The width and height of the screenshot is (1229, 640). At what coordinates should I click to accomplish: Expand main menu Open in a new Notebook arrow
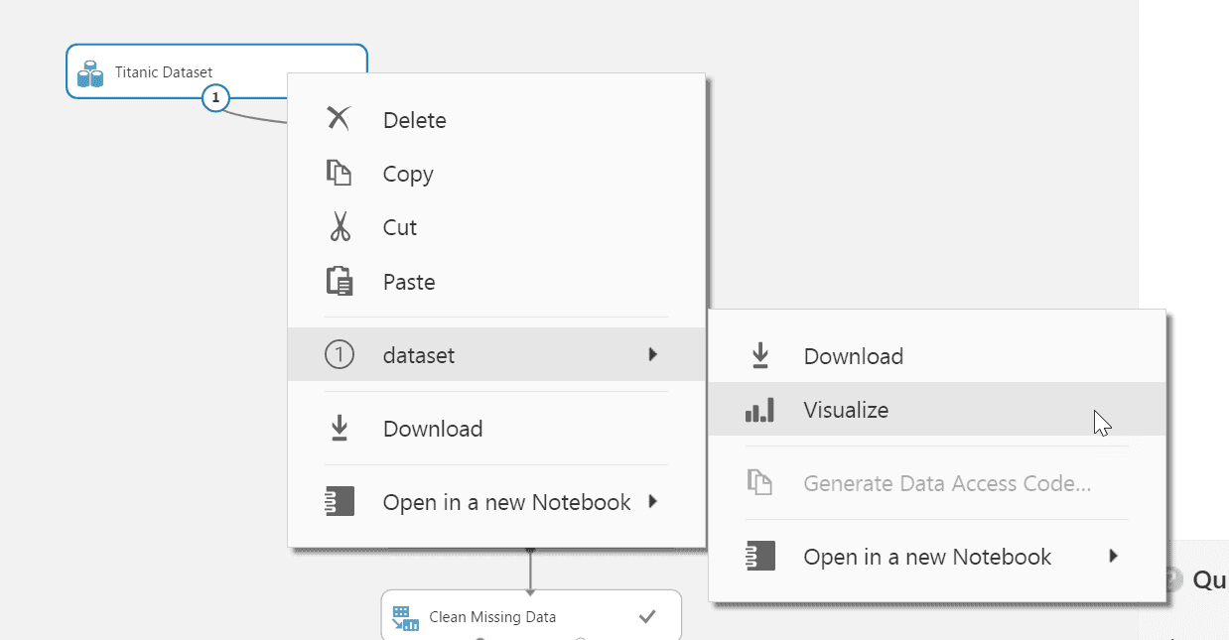pos(652,502)
